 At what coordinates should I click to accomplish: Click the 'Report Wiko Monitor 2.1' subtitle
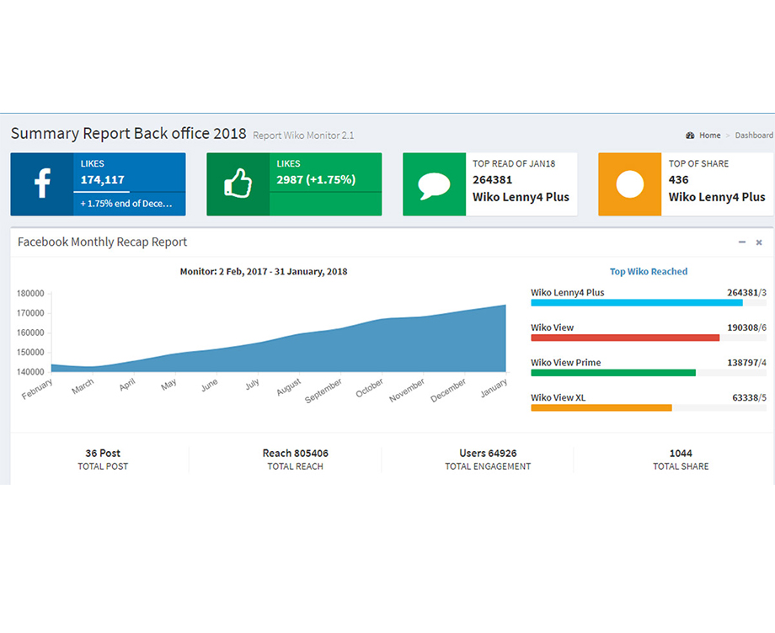coord(303,136)
